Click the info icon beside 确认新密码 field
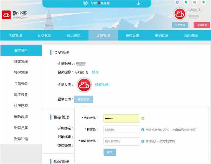The image size is (211, 164). 143,141
